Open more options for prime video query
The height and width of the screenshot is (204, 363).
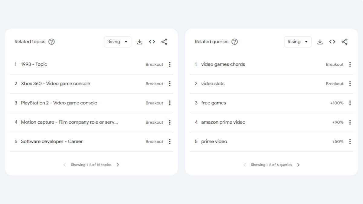pos(350,141)
